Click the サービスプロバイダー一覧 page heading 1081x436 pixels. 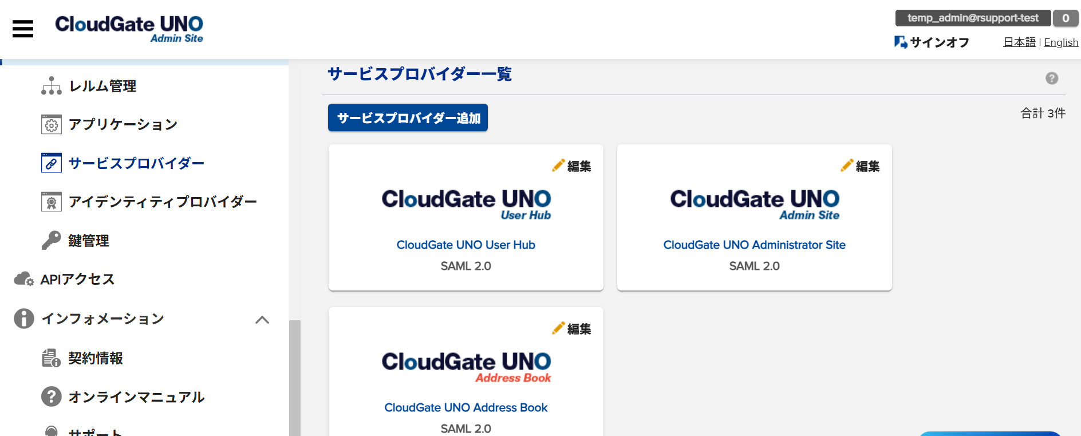420,74
